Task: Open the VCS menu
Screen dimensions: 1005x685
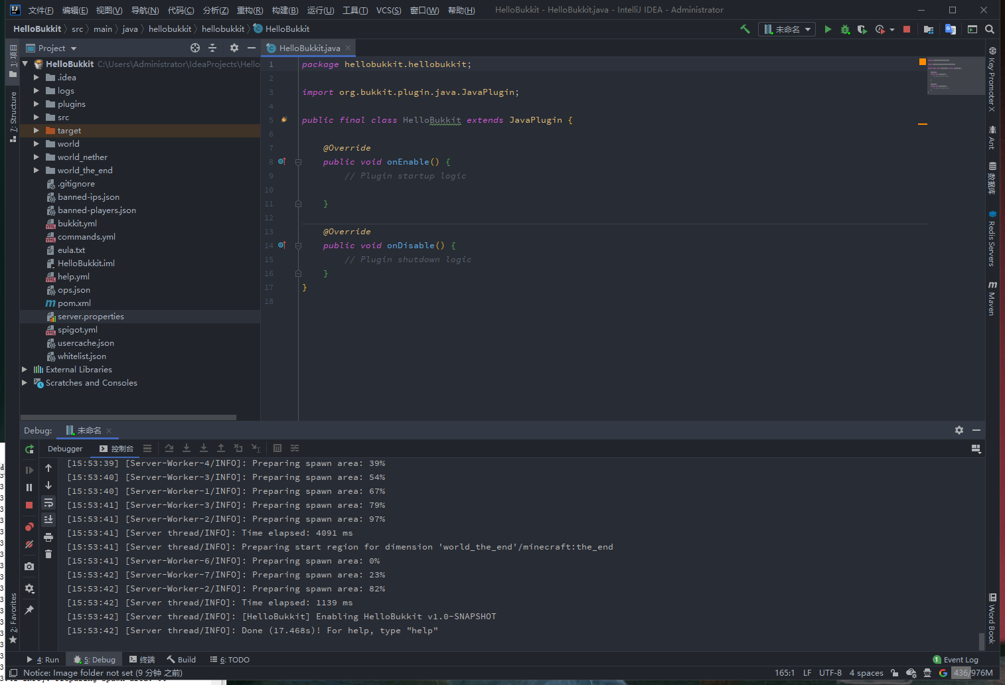Action: point(388,10)
